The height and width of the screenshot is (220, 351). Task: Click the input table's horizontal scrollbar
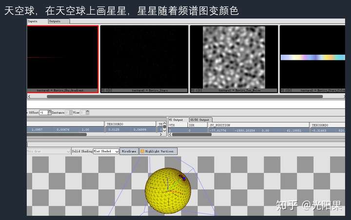point(57,134)
